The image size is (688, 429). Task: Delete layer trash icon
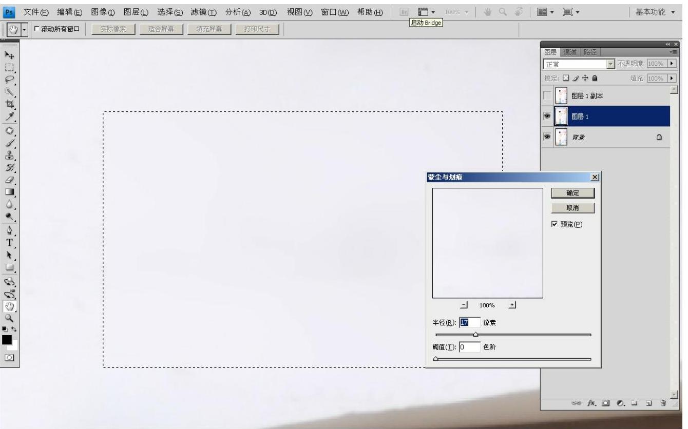click(x=664, y=403)
